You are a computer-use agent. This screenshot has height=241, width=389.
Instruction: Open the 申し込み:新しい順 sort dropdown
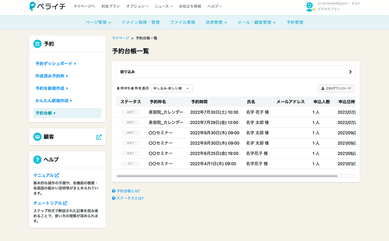pyautogui.click(x=172, y=88)
